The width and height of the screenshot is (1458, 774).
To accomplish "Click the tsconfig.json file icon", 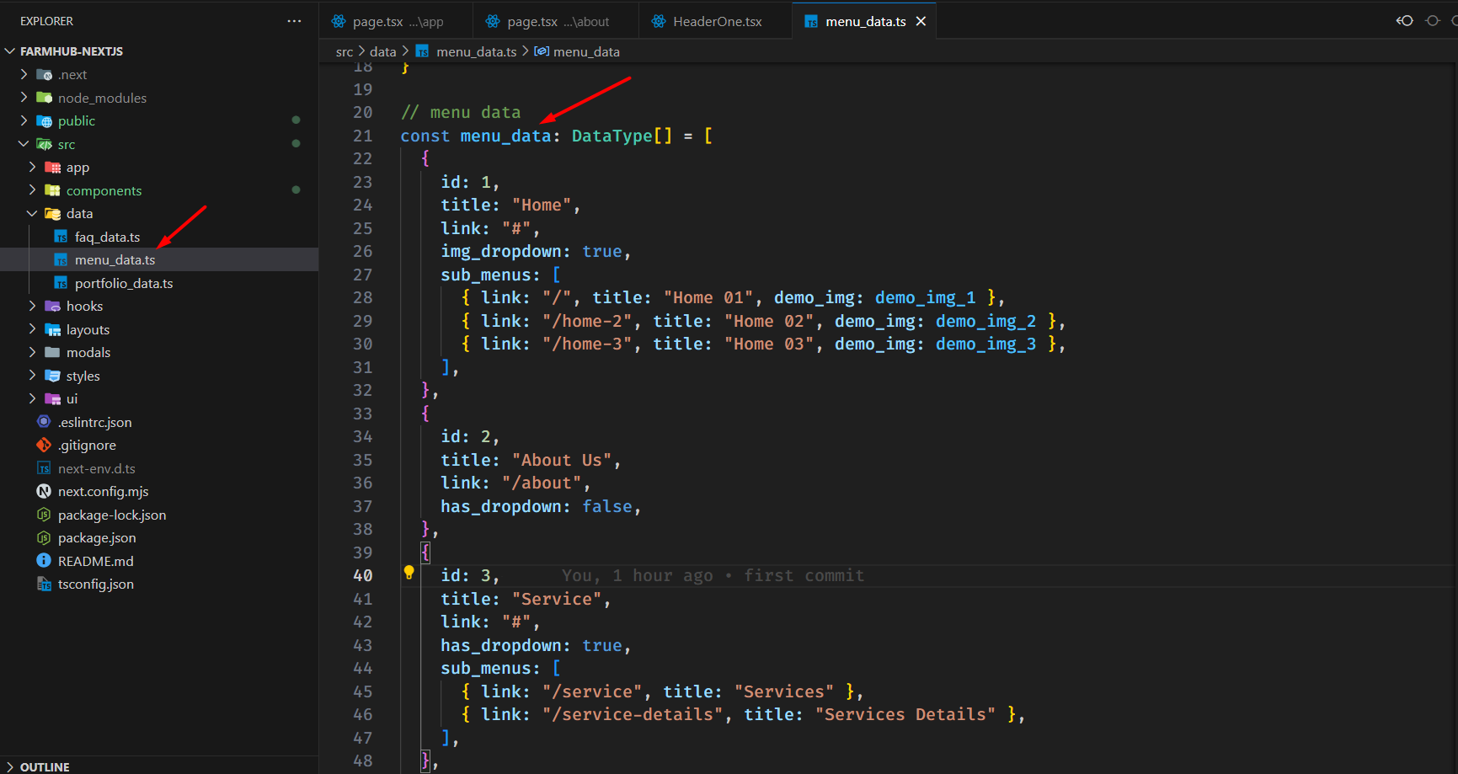I will 44,584.
